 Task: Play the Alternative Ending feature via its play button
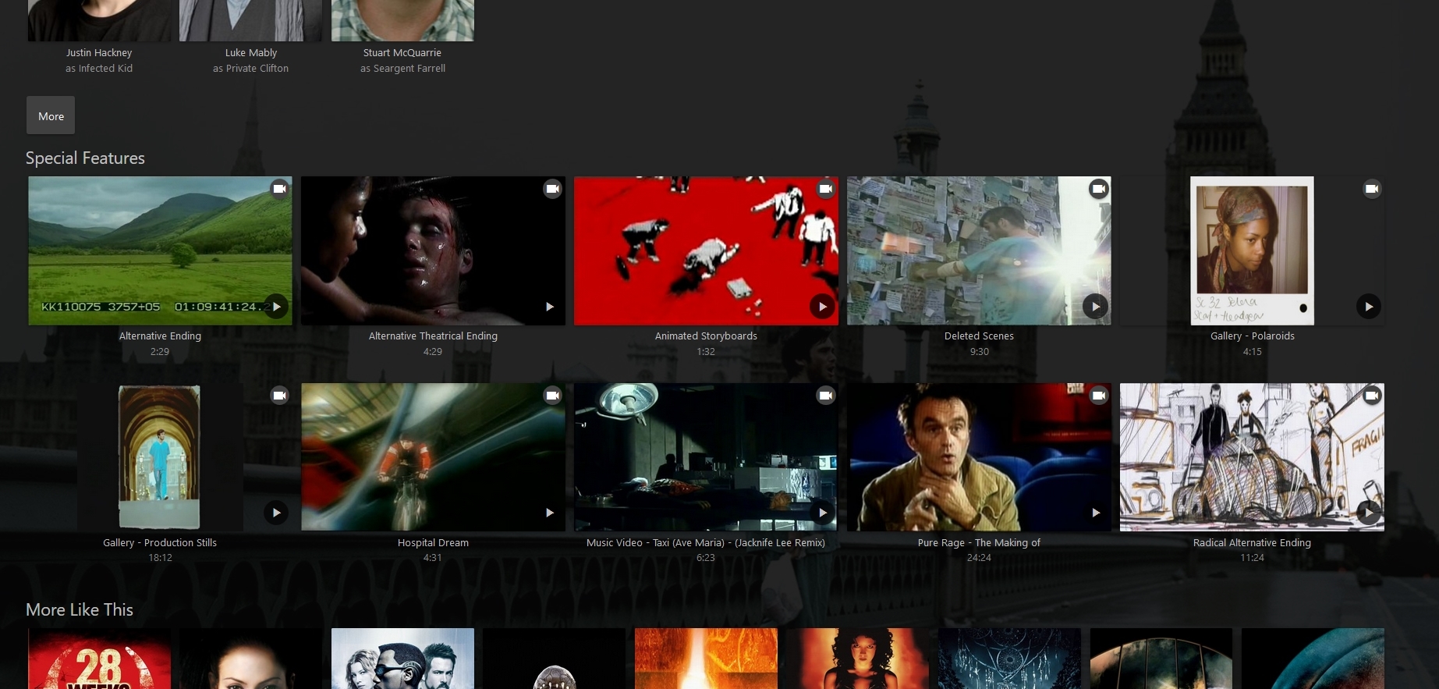[276, 306]
